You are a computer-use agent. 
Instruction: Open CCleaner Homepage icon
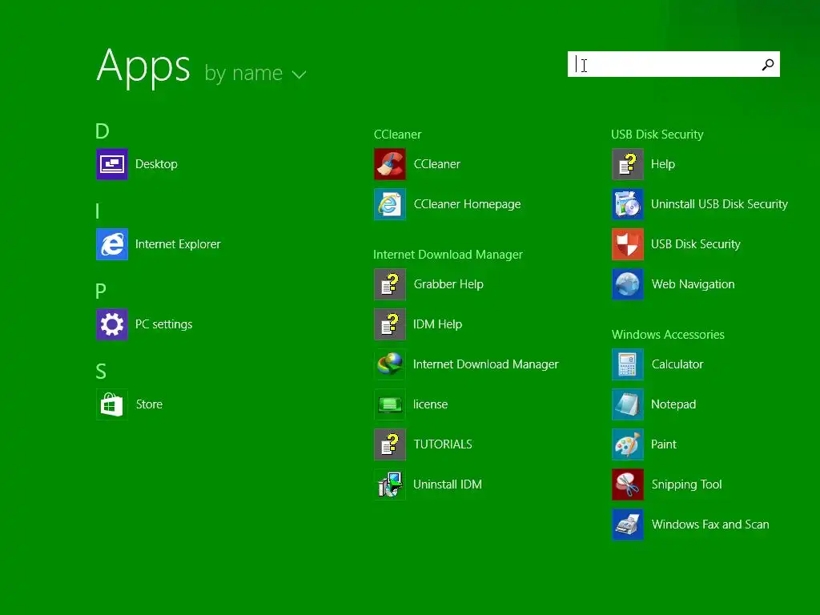[x=390, y=204]
